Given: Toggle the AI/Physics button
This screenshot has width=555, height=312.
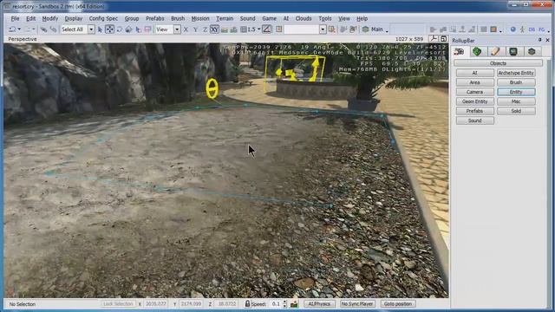Looking at the screenshot, I should pyautogui.click(x=319, y=304).
